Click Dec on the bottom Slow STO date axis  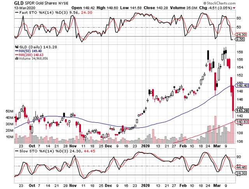pos(109,185)
